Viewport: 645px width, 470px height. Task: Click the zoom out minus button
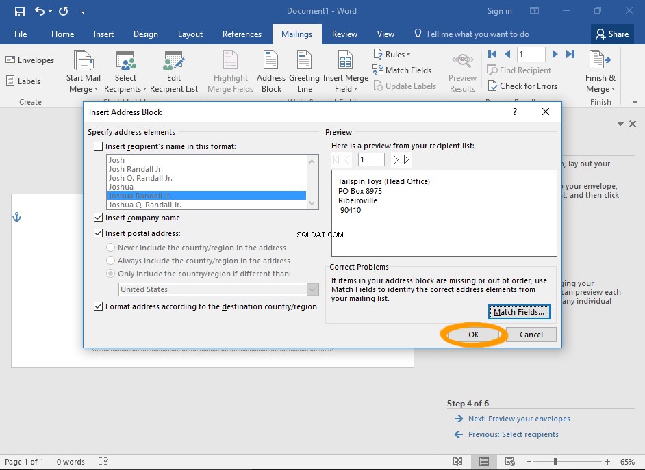click(x=529, y=462)
